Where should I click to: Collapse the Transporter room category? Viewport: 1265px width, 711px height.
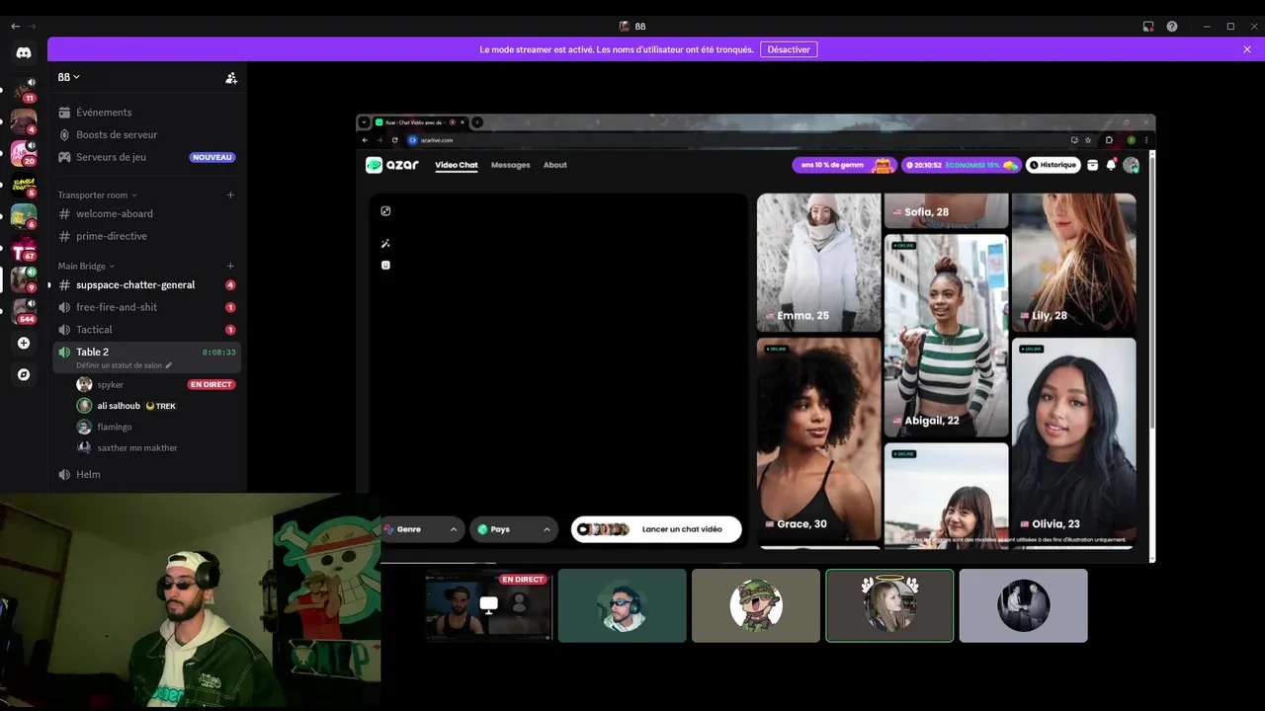coord(97,195)
